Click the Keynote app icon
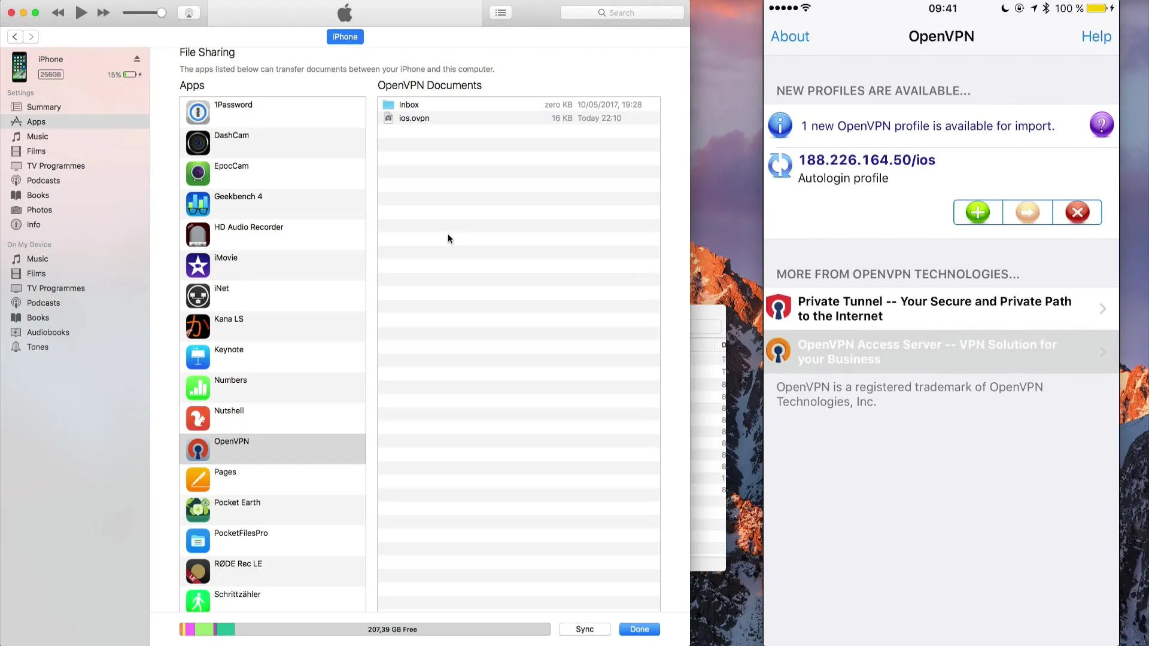The width and height of the screenshot is (1149, 646). pyautogui.click(x=197, y=357)
